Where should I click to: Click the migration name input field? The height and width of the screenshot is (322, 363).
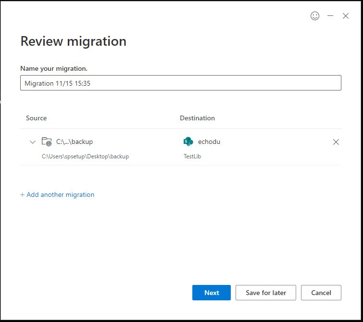click(x=181, y=83)
